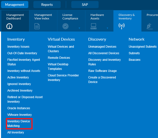Expand the License Compliance dropdown arrow
The height and width of the screenshot is (138, 158).
pos(79,28)
